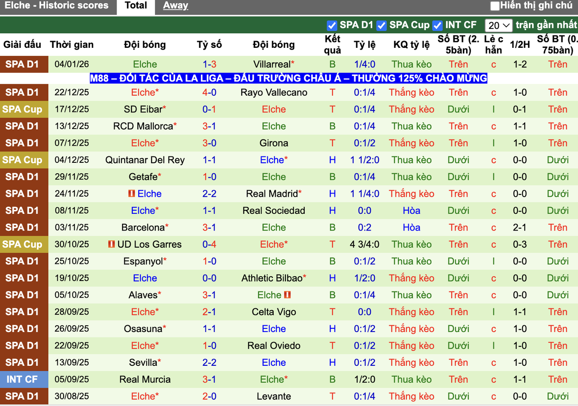Viewport: 578px width, 406px height.
Task: Click the date 30/08/25
Action: [72, 397]
